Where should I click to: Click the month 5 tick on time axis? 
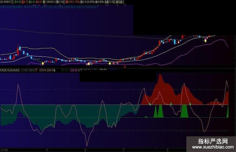click(x=47, y=150)
